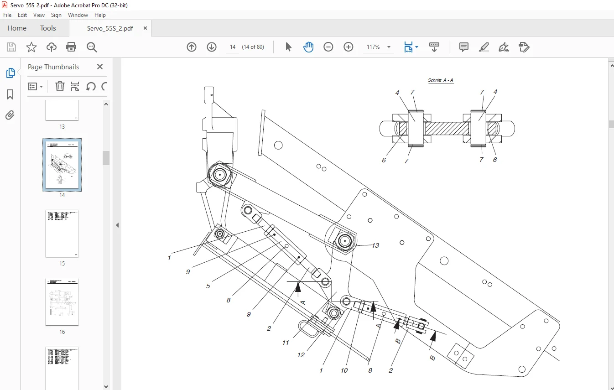
Task: Zoom in with plus button
Action: (349, 47)
